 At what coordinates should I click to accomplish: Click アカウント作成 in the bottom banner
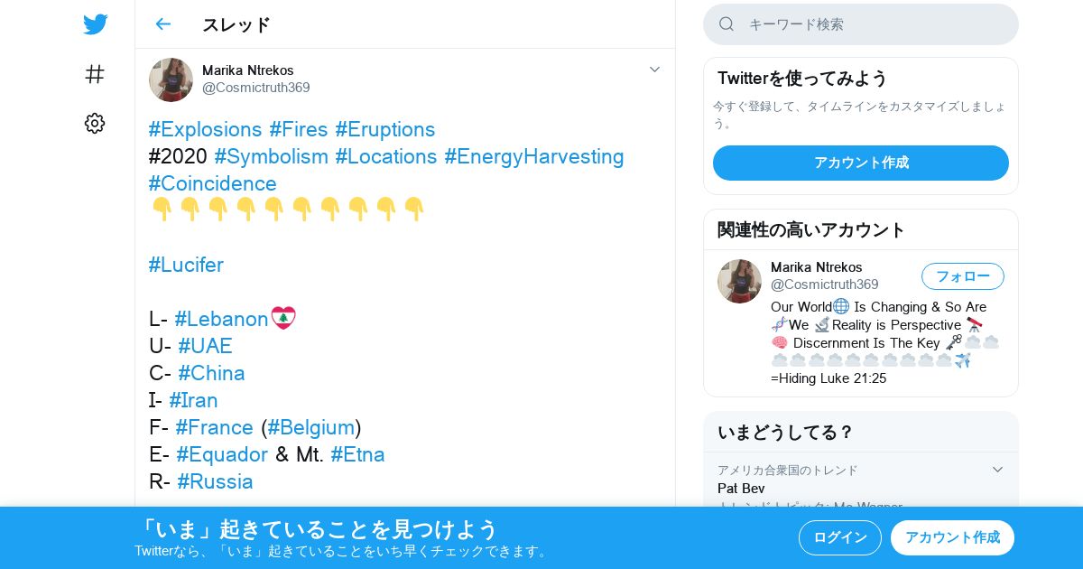point(952,537)
